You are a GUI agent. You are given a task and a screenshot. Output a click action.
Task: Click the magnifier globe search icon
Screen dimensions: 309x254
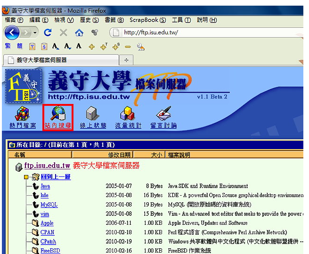pos(58,113)
